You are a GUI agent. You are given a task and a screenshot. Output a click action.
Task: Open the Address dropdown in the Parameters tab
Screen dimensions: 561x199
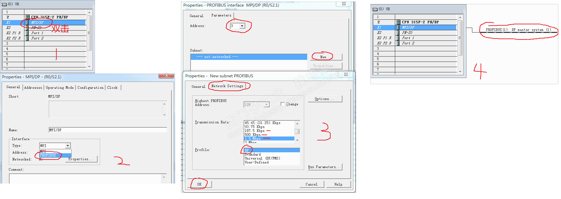point(242,26)
